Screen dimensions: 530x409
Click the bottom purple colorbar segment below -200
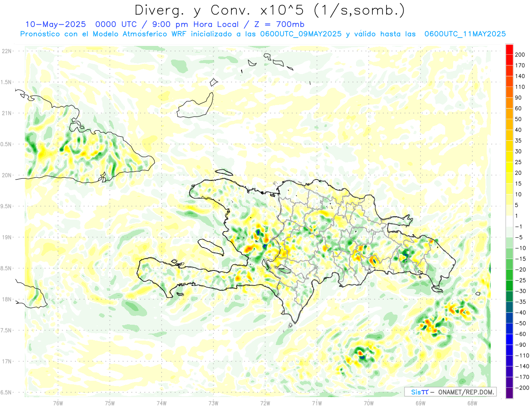coord(509,393)
